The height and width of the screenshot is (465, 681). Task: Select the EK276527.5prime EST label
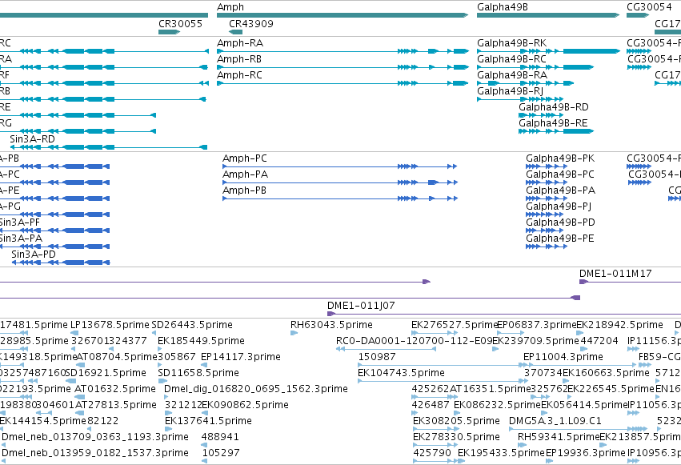coord(454,325)
